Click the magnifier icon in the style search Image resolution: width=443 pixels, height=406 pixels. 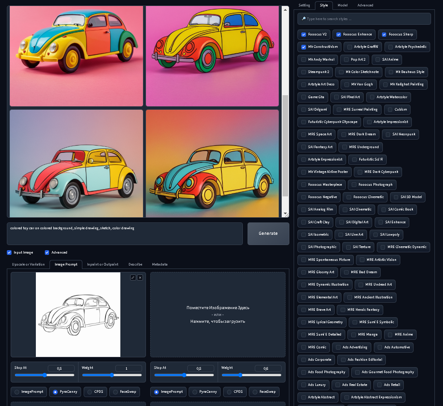click(x=303, y=19)
